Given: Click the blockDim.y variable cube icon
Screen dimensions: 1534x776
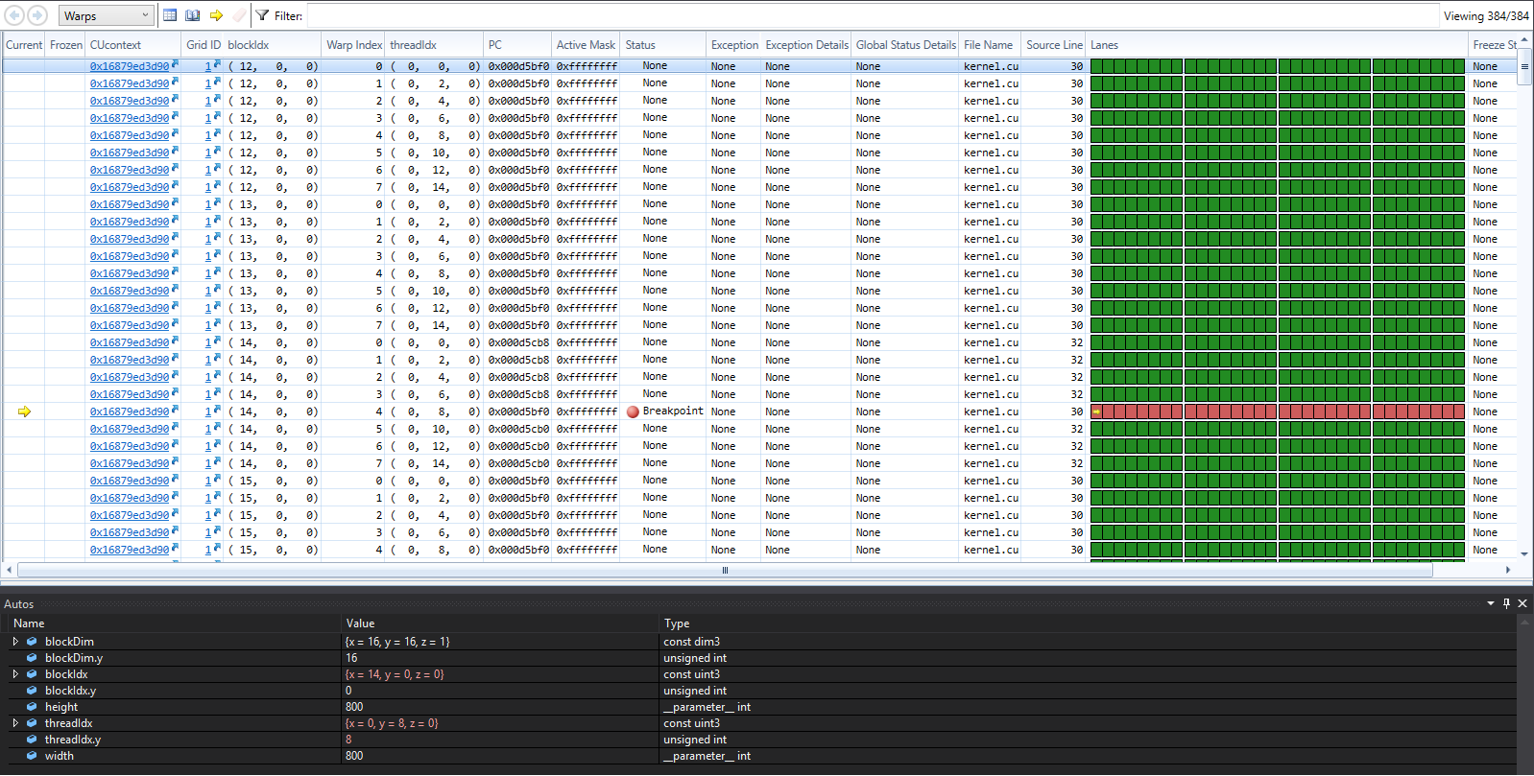Looking at the screenshot, I should coord(32,658).
